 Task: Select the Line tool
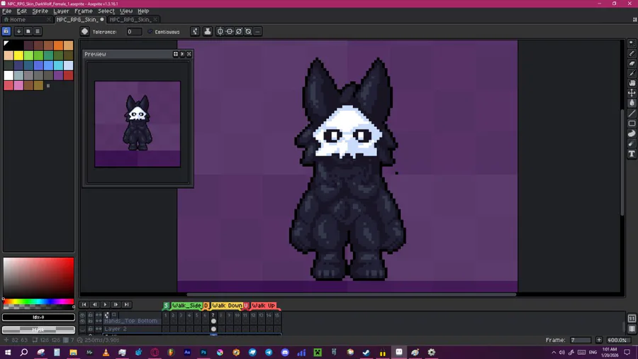pos(632,113)
